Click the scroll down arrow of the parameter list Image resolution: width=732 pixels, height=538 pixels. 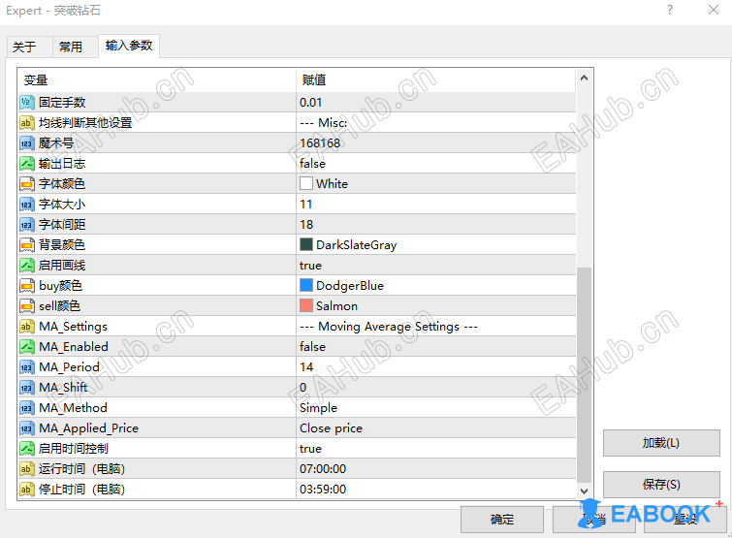[584, 491]
